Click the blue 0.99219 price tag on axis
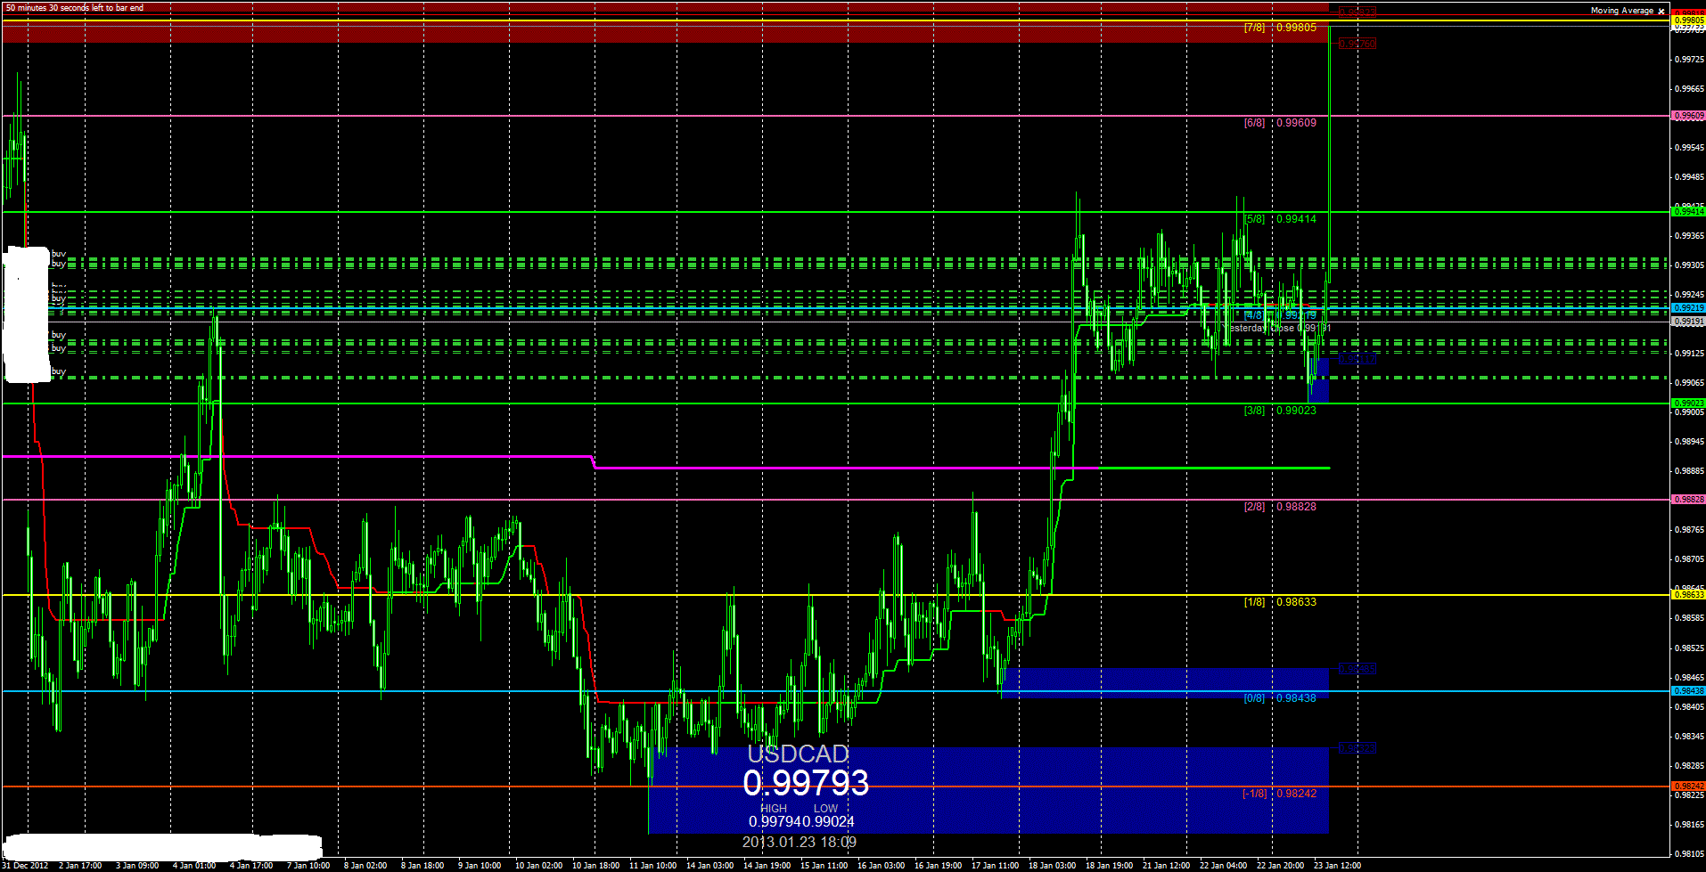The width and height of the screenshot is (1706, 872). click(1688, 308)
